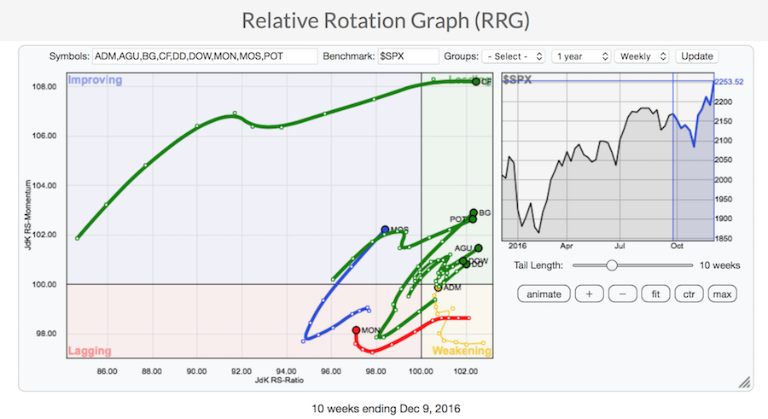Viewport: 768px width, 419px height.
Task: Open the Weekly interval dropdown
Action: click(642, 56)
